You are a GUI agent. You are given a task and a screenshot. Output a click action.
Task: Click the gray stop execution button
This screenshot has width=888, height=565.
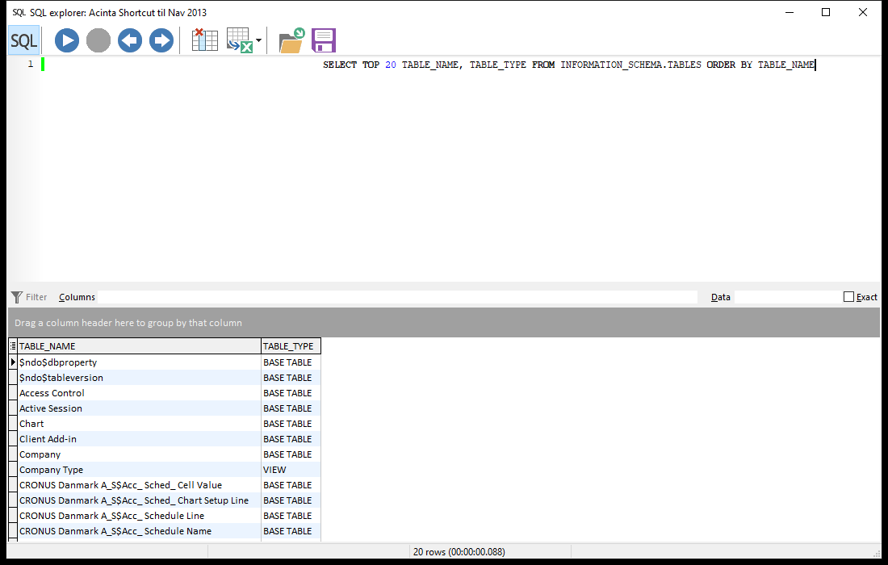pyautogui.click(x=98, y=41)
